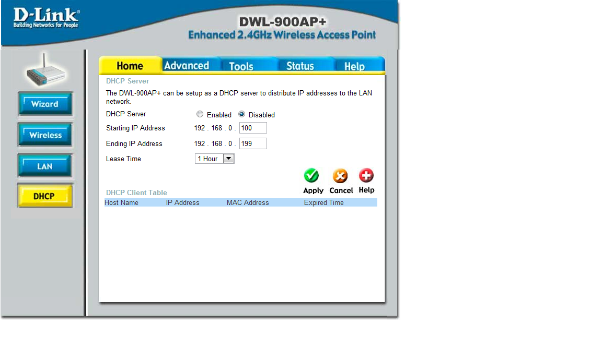Viewport: 602px width, 338px height.
Task: Open the LAN sidebar page
Action: (45, 166)
